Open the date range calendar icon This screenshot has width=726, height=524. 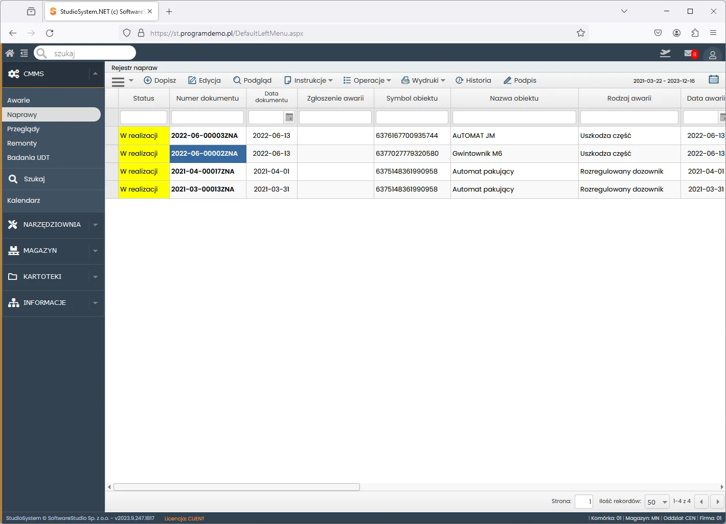tap(714, 80)
